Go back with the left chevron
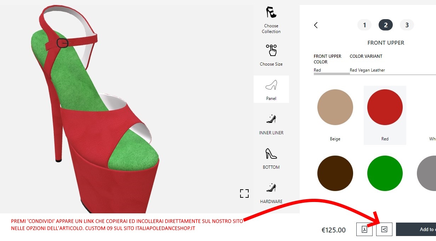The height and width of the screenshot is (241, 436). [316, 25]
